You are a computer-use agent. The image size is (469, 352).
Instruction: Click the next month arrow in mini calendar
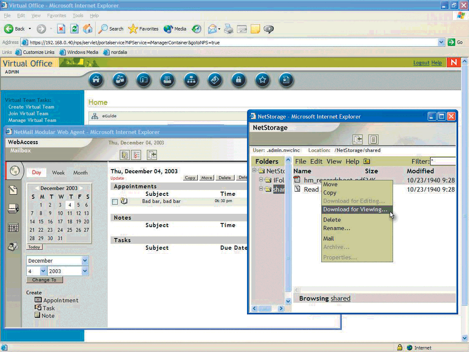81,188
